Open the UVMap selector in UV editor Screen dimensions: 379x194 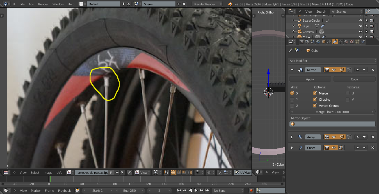pos(243,172)
